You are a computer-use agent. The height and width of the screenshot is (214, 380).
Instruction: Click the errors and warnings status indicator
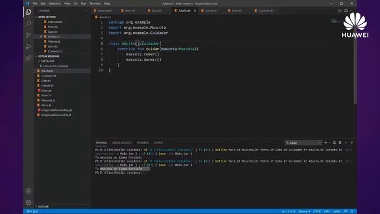pyautogui.click(x=32, y=212)
